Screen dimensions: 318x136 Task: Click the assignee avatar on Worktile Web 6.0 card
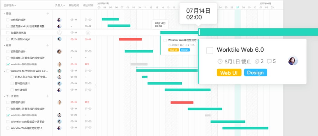tap(293, 60)
